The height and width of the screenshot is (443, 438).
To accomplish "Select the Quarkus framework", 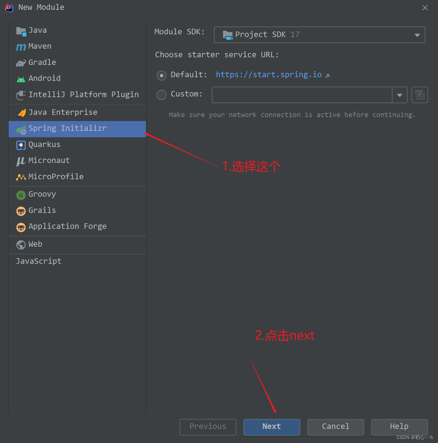I will pos(44,144).
